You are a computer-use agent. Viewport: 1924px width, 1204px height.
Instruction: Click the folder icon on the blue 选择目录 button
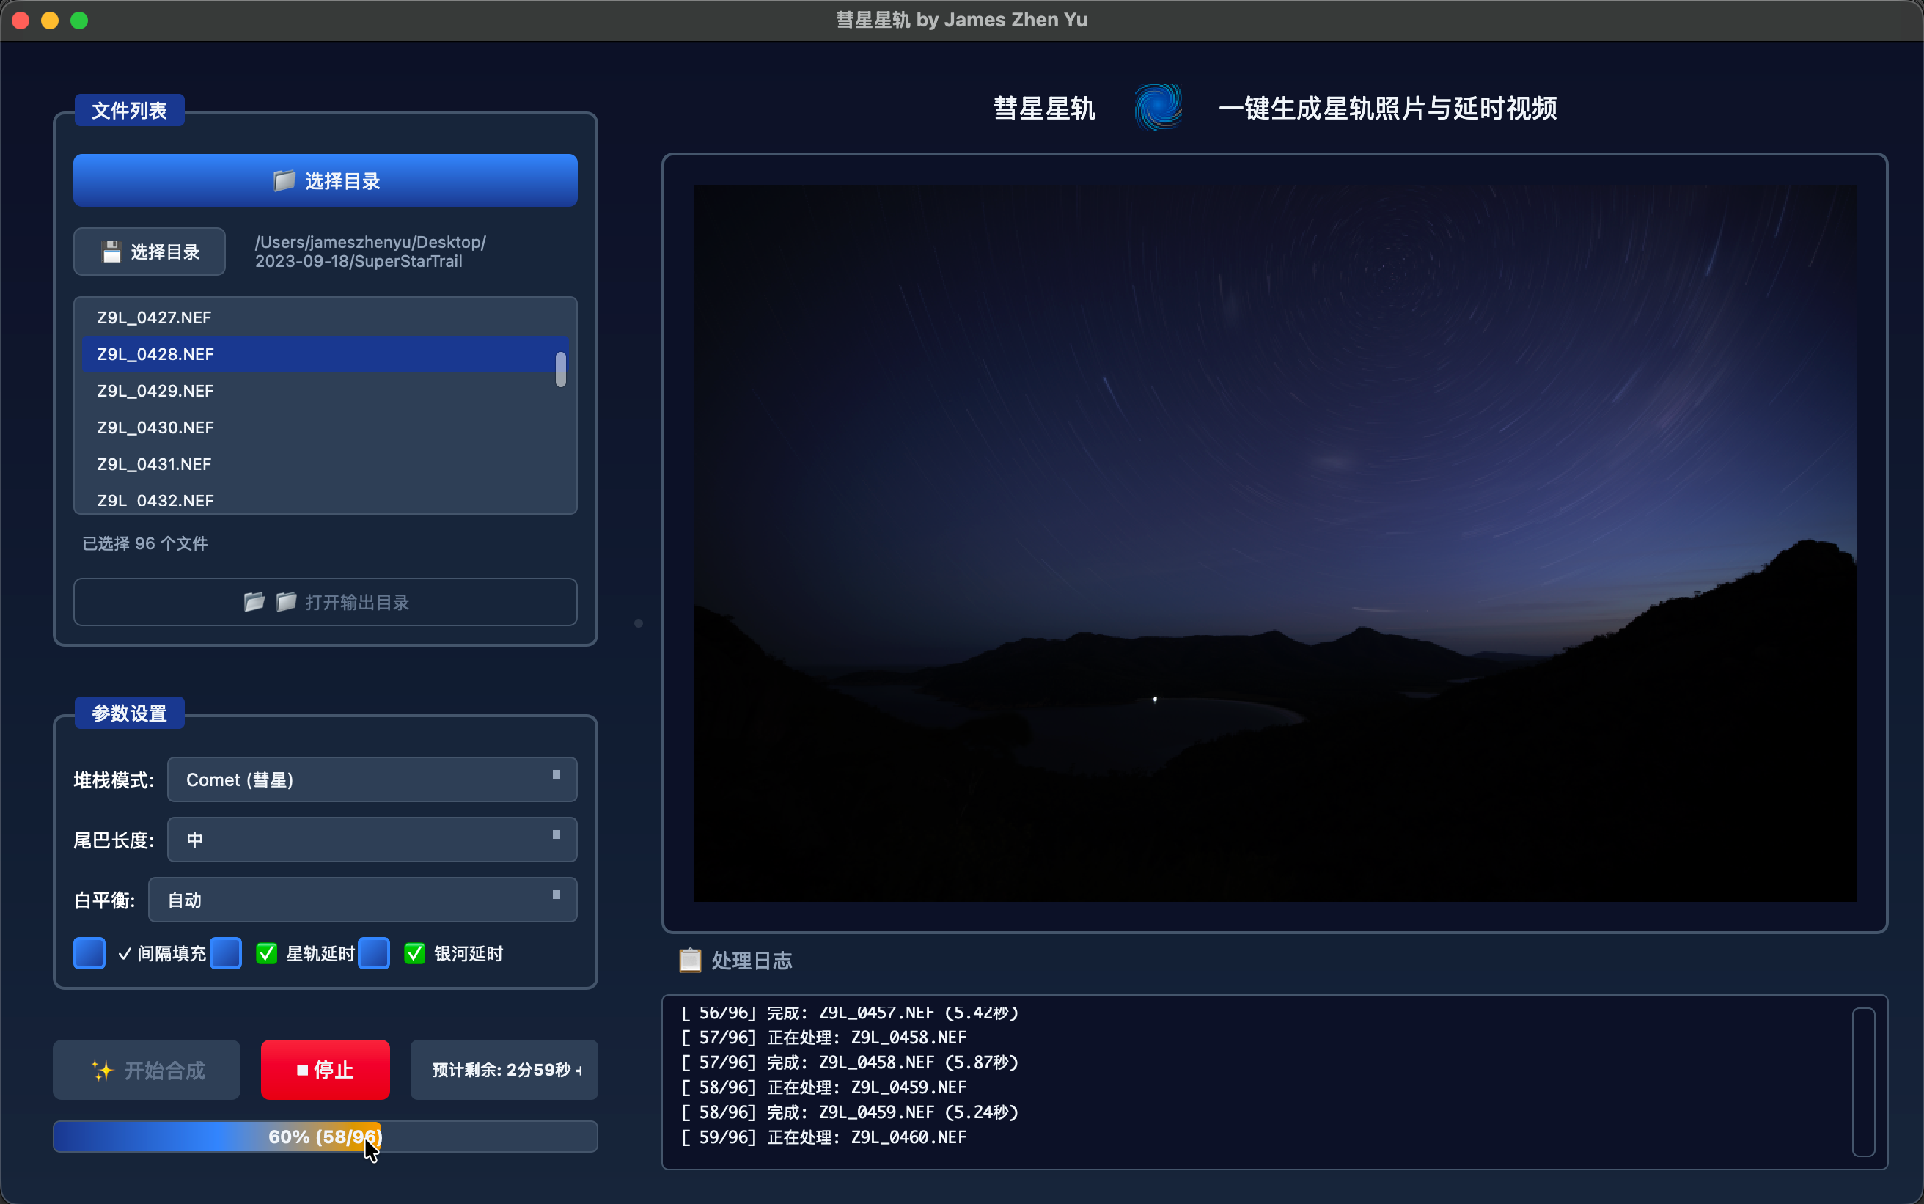[x=284, y=181]
